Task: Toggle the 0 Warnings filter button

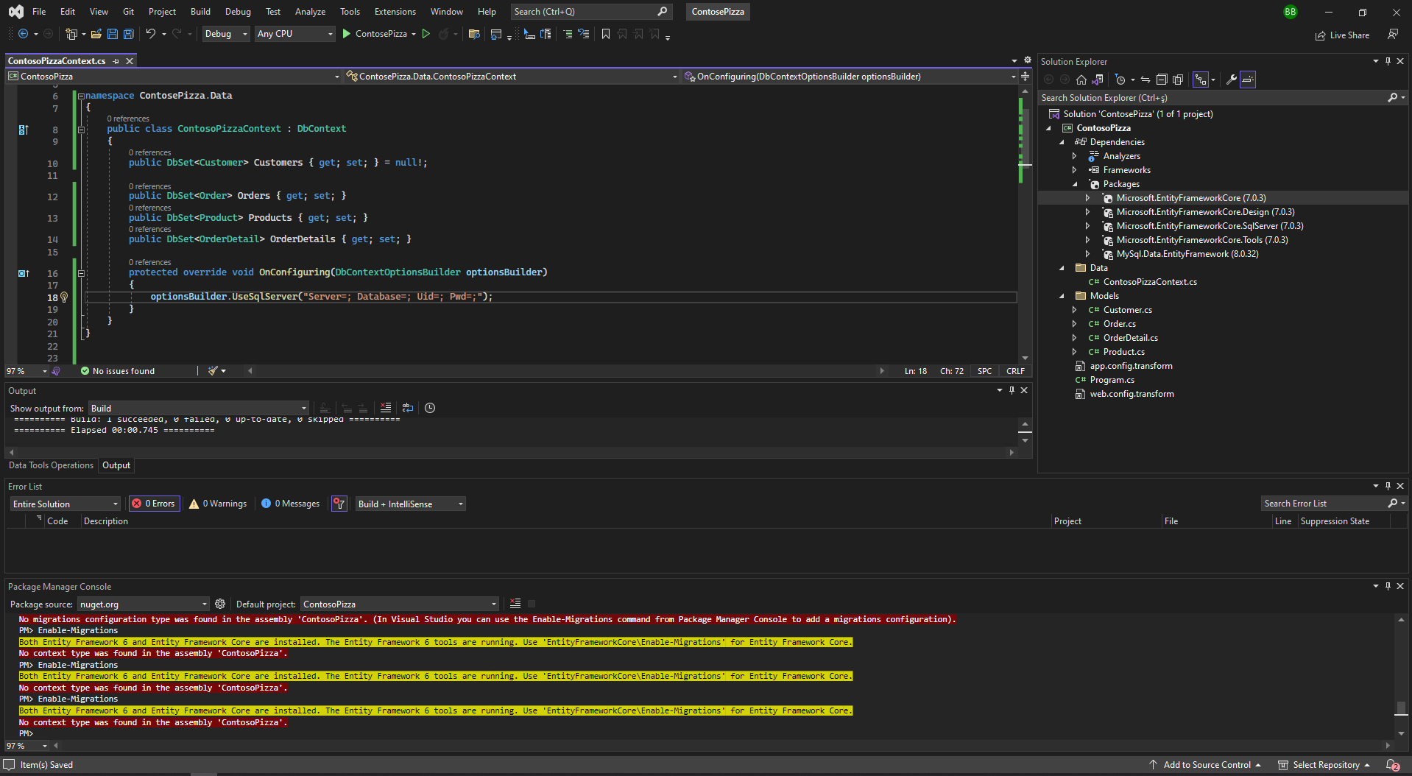Action: [x=218, y=504]
